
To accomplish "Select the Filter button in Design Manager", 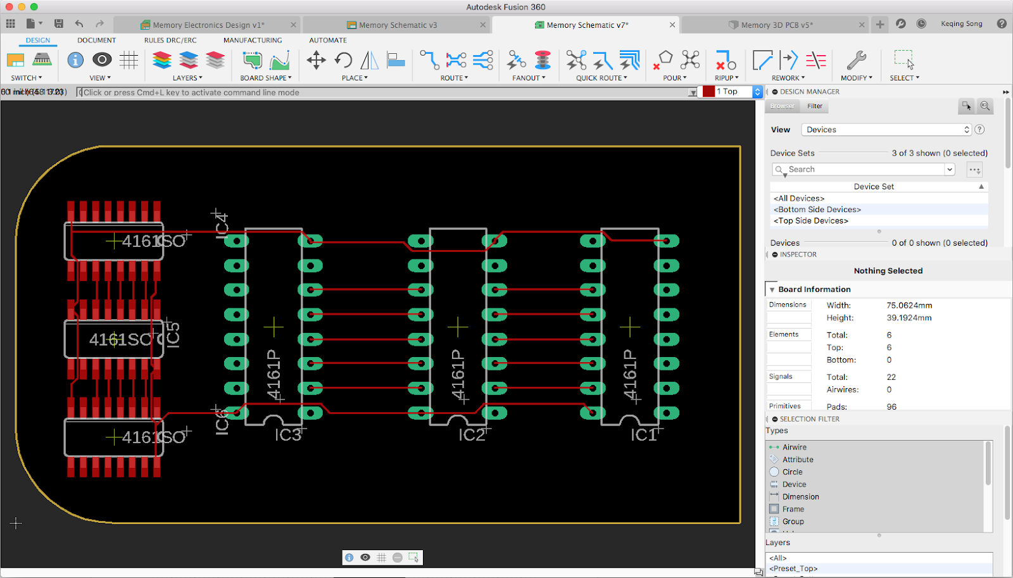I will (815, 106).
